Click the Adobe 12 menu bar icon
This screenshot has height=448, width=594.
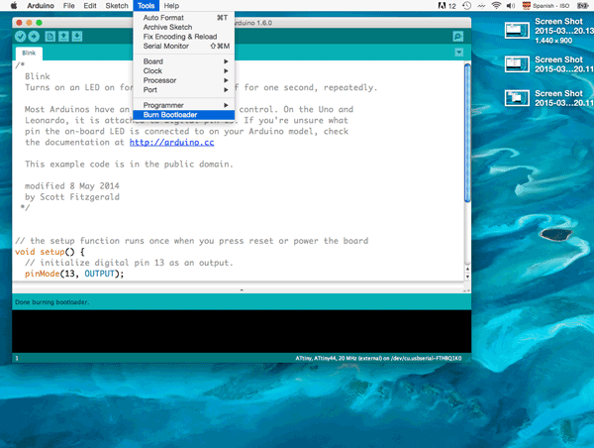pyautogui.click(x=447, y=6)
